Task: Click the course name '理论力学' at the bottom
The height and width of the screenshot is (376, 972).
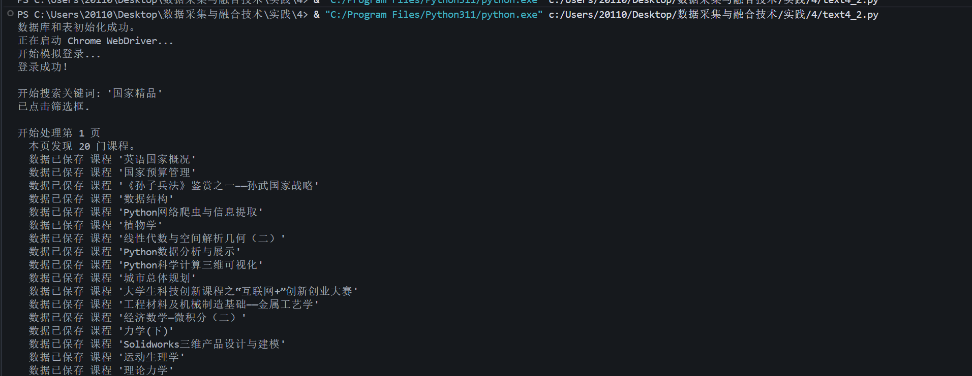Action: [x=146, y=370]
